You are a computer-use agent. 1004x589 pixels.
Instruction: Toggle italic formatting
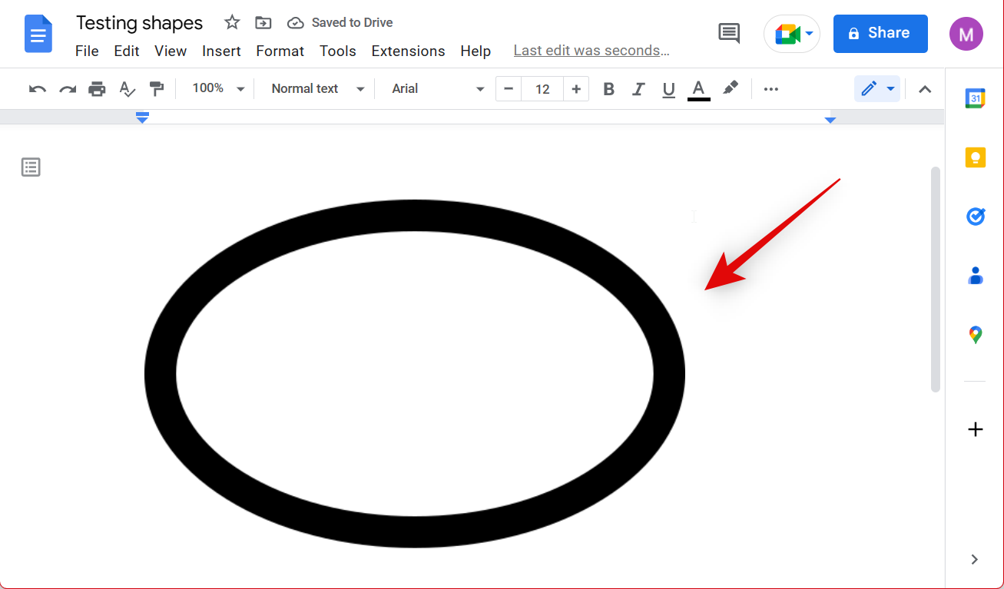pyautogui.click(x=638, y=89)
